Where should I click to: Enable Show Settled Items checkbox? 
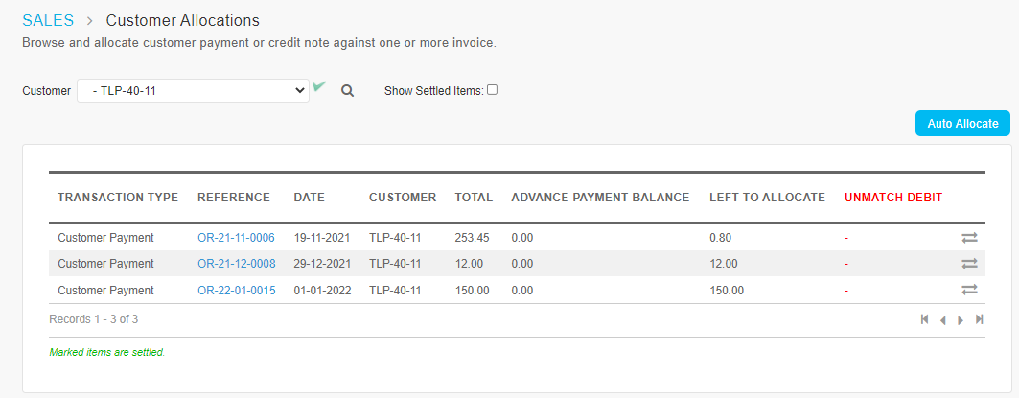click(x=493, y=90)
